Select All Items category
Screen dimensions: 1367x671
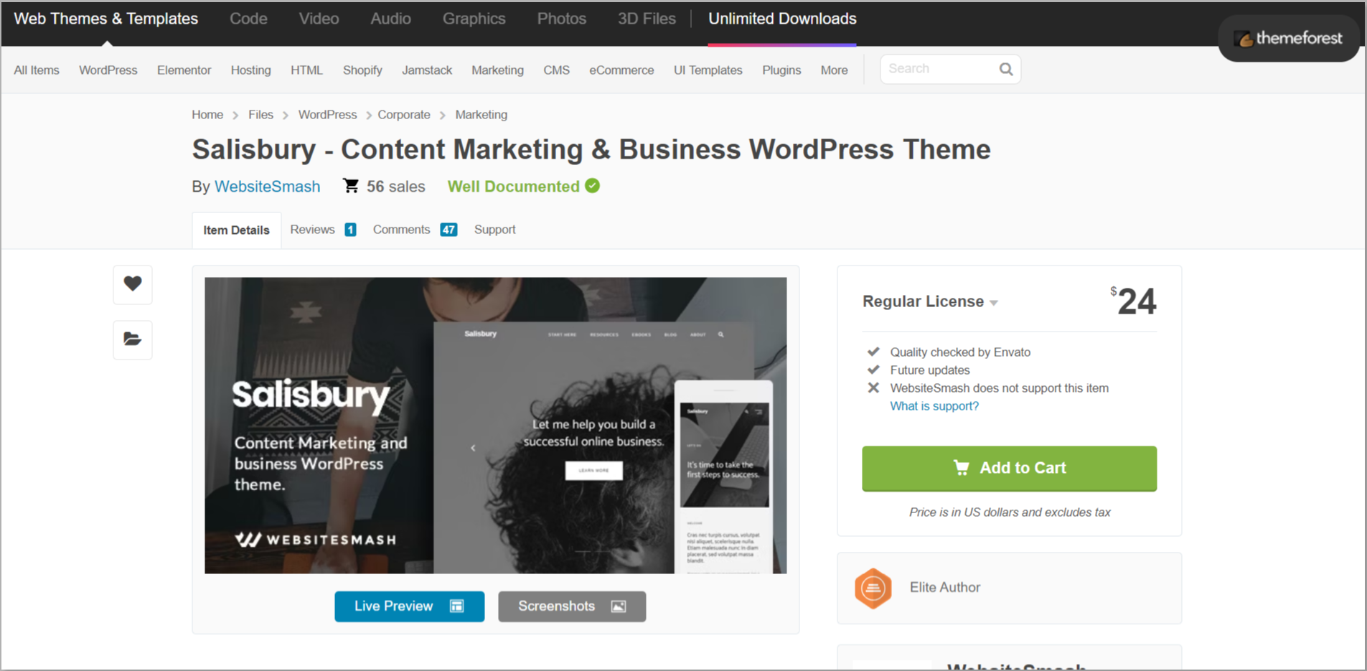click(x=37, y=70)
